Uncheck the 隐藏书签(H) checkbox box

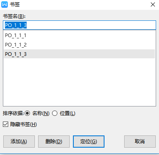[6, 124]
